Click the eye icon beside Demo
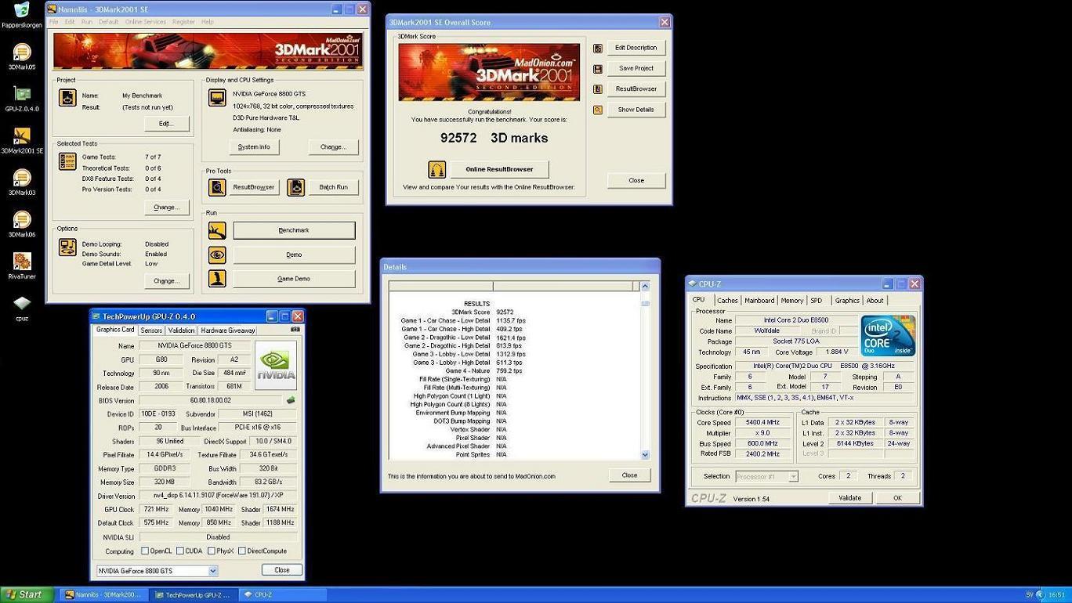Viewport: 1072px width, 603px height. point(217,255)
